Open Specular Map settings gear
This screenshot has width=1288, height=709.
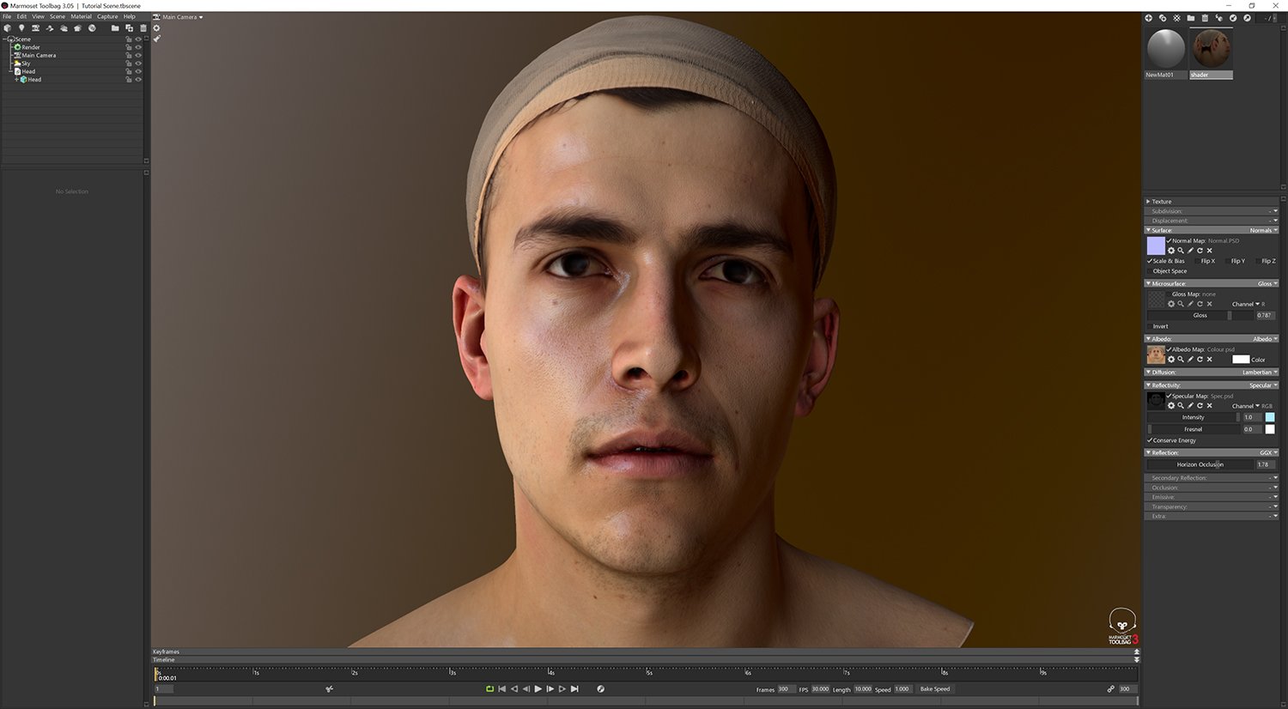(x=1170, y=406)
